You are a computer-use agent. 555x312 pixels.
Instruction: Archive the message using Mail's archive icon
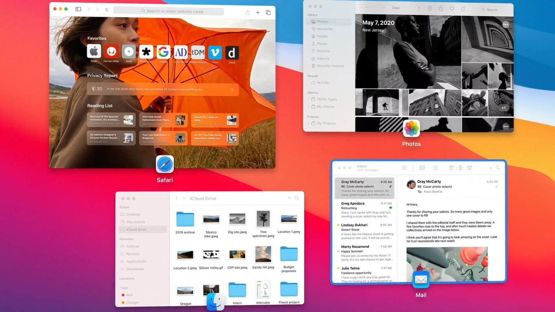(451, 168)
